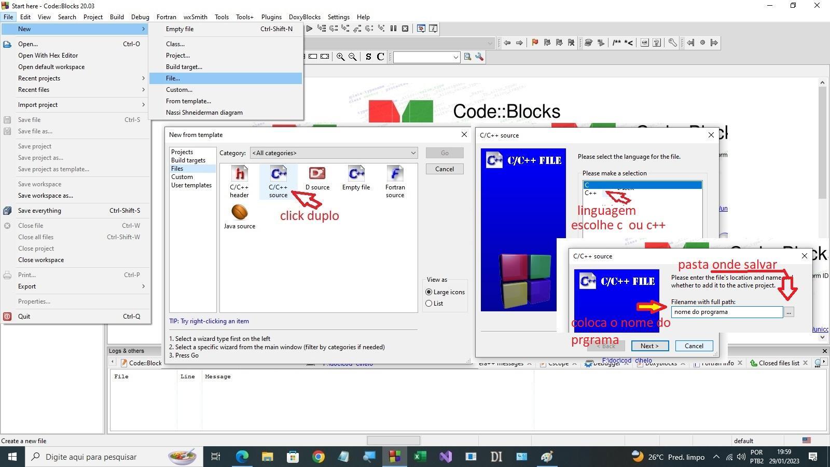
Task: Open the Category All categories dropdown
Action: [334, 153]
